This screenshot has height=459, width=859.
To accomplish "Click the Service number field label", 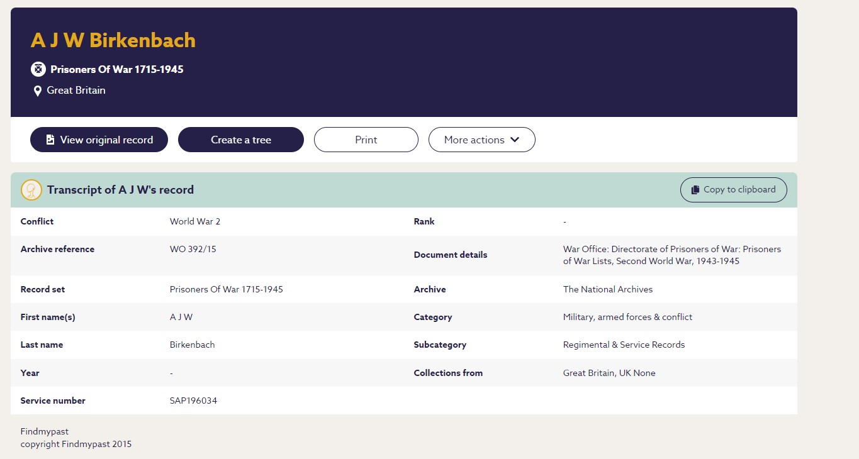I will (x=53, y=401).
